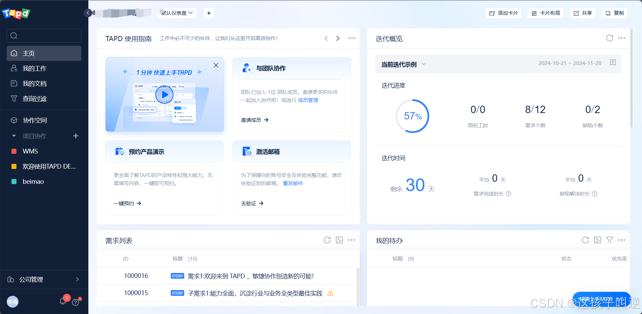Click the 重发邮件 link

click(293, 183)
